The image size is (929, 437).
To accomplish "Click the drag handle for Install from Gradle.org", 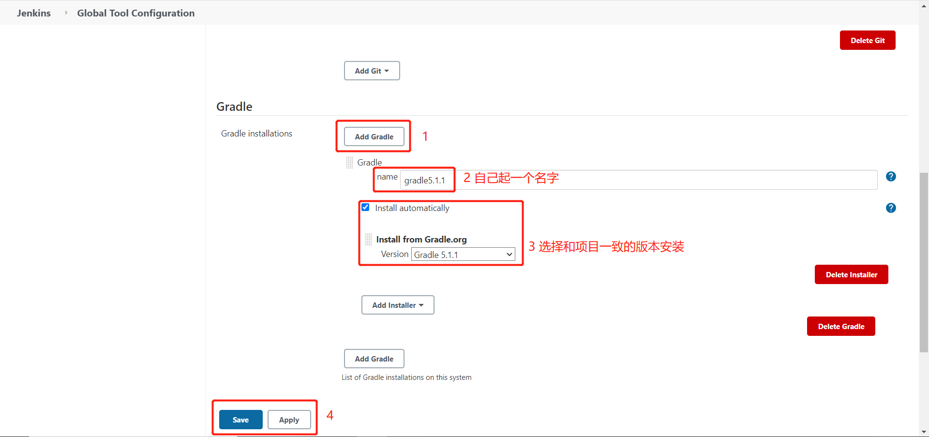I will pos(368,239).
